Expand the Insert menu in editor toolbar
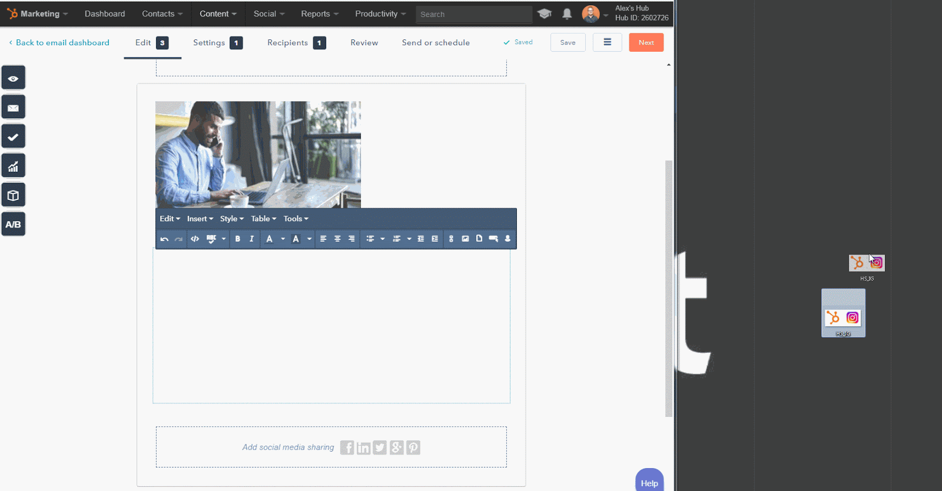Image resolution: width=942 pixels, height=491 pixels. tap(200, 219)
